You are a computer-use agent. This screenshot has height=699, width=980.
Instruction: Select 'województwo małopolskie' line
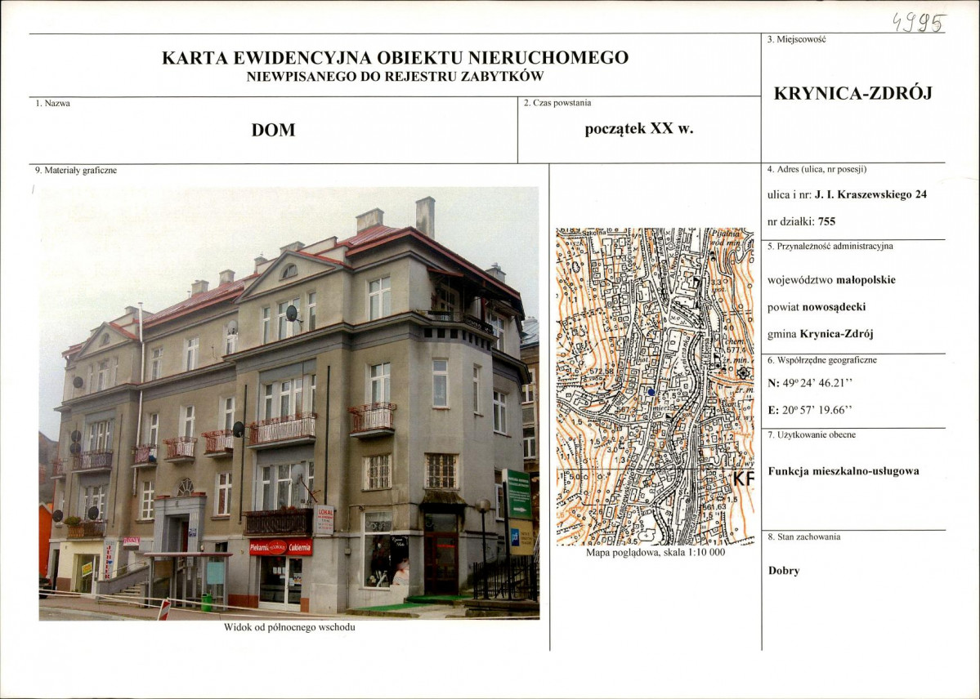pos(831,280)
